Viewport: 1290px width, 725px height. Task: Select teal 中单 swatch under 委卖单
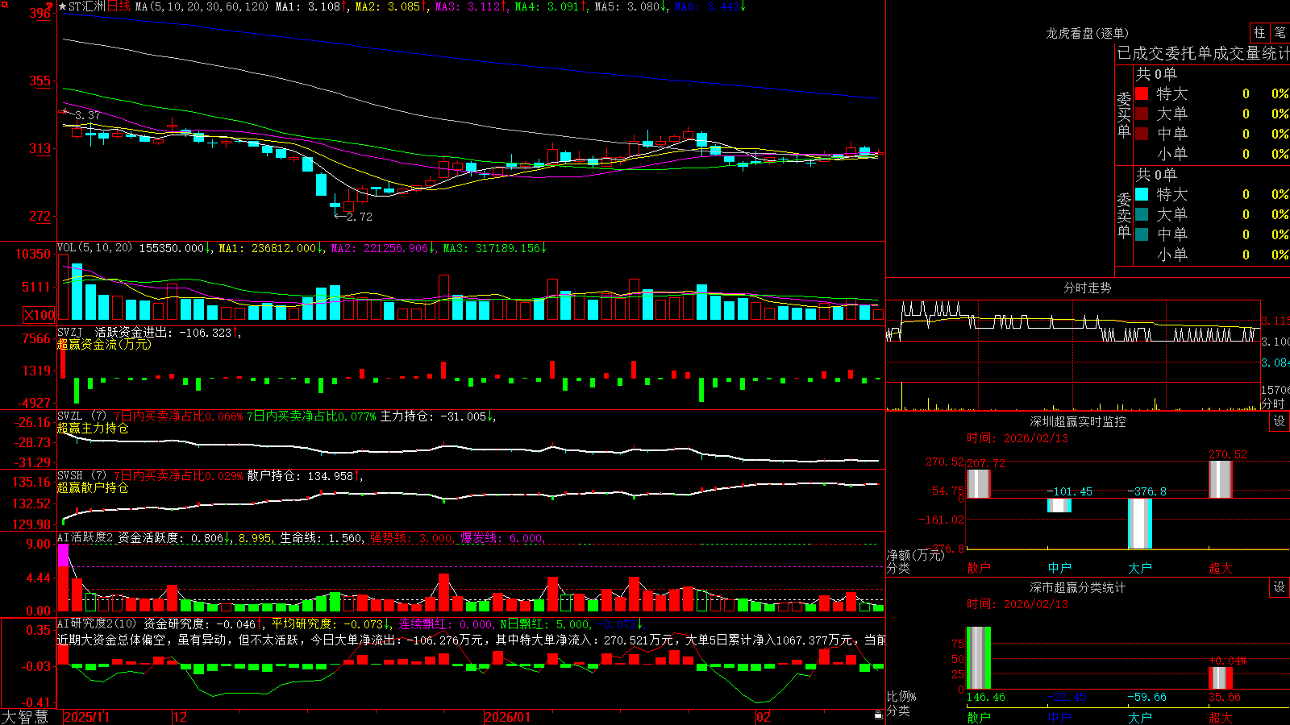click(1142, 234)
